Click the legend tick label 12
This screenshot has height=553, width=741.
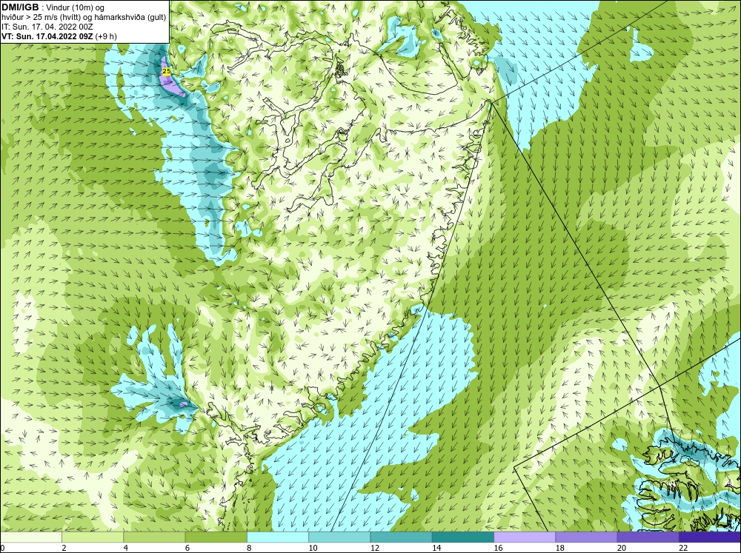(x=375, y=548)
